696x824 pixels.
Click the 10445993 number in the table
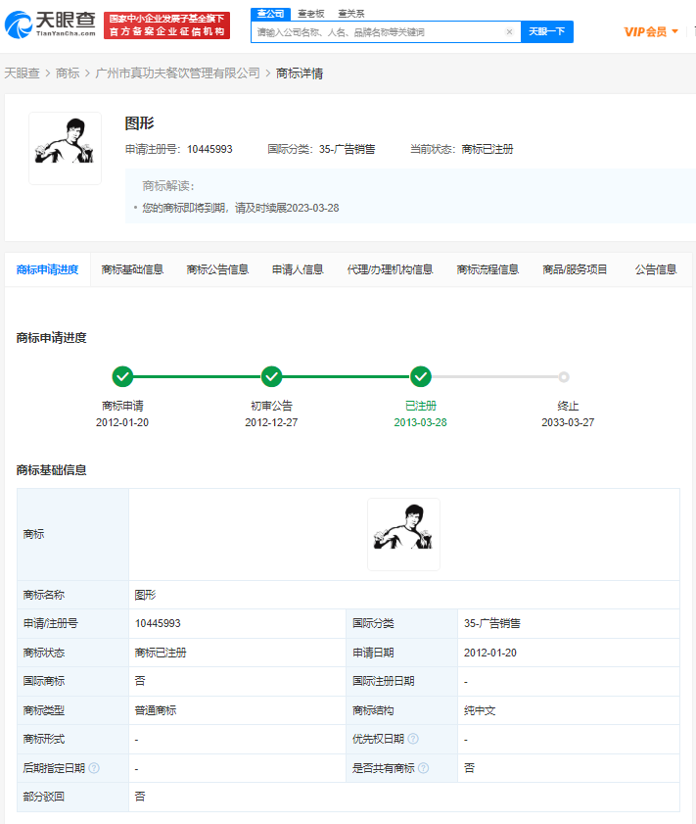(x=158, y=623)
